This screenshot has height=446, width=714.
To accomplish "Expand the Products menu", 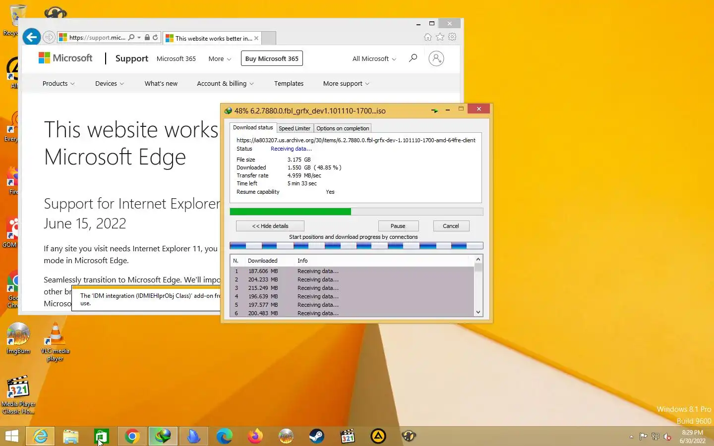I will (59, 83).
